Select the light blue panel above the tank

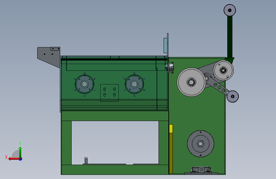166,46
